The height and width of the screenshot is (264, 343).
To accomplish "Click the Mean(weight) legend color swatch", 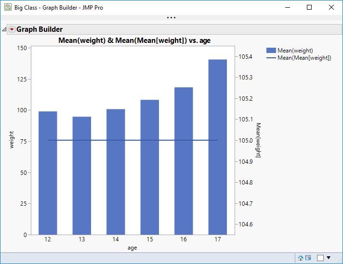I will (271, 51).
